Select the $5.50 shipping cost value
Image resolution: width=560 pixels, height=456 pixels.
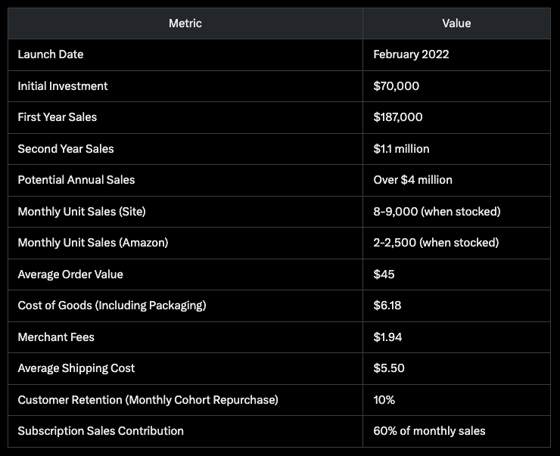pyautogui.click(x=389, y=368)
